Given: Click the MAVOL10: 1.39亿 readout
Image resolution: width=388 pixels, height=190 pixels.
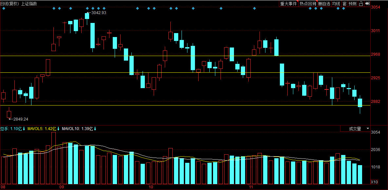Looking at the screenshot, I should 79,129.
